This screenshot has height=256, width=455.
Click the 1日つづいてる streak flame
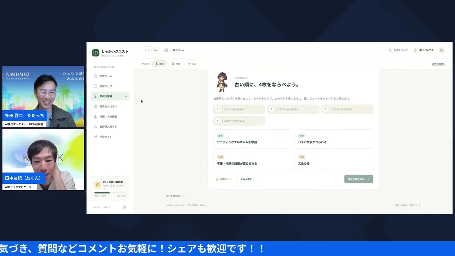[415, 50]
